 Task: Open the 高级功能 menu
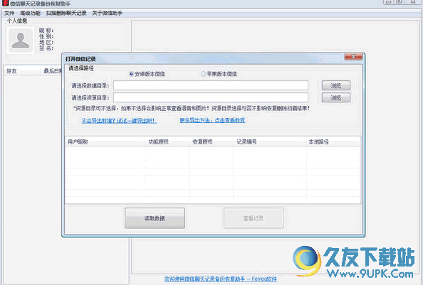point(30,14)
